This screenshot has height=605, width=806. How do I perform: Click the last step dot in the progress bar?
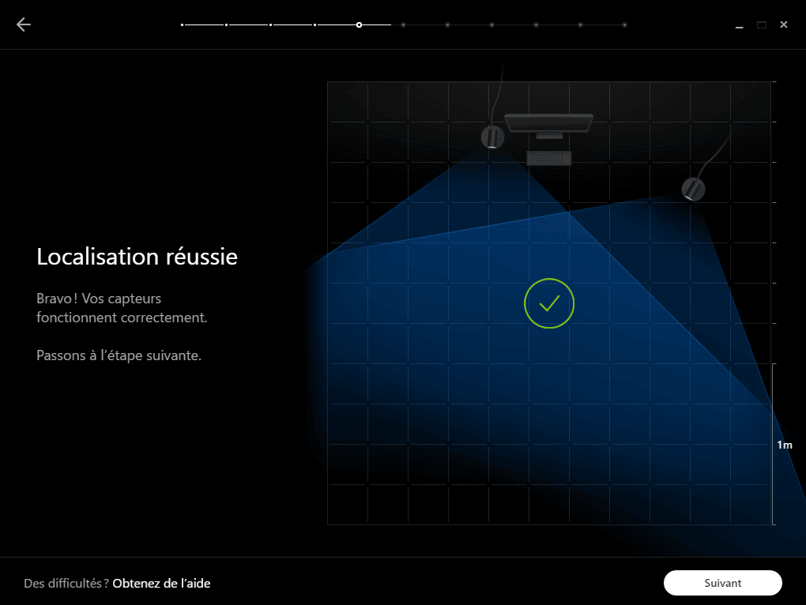click(x=625, y=25)
